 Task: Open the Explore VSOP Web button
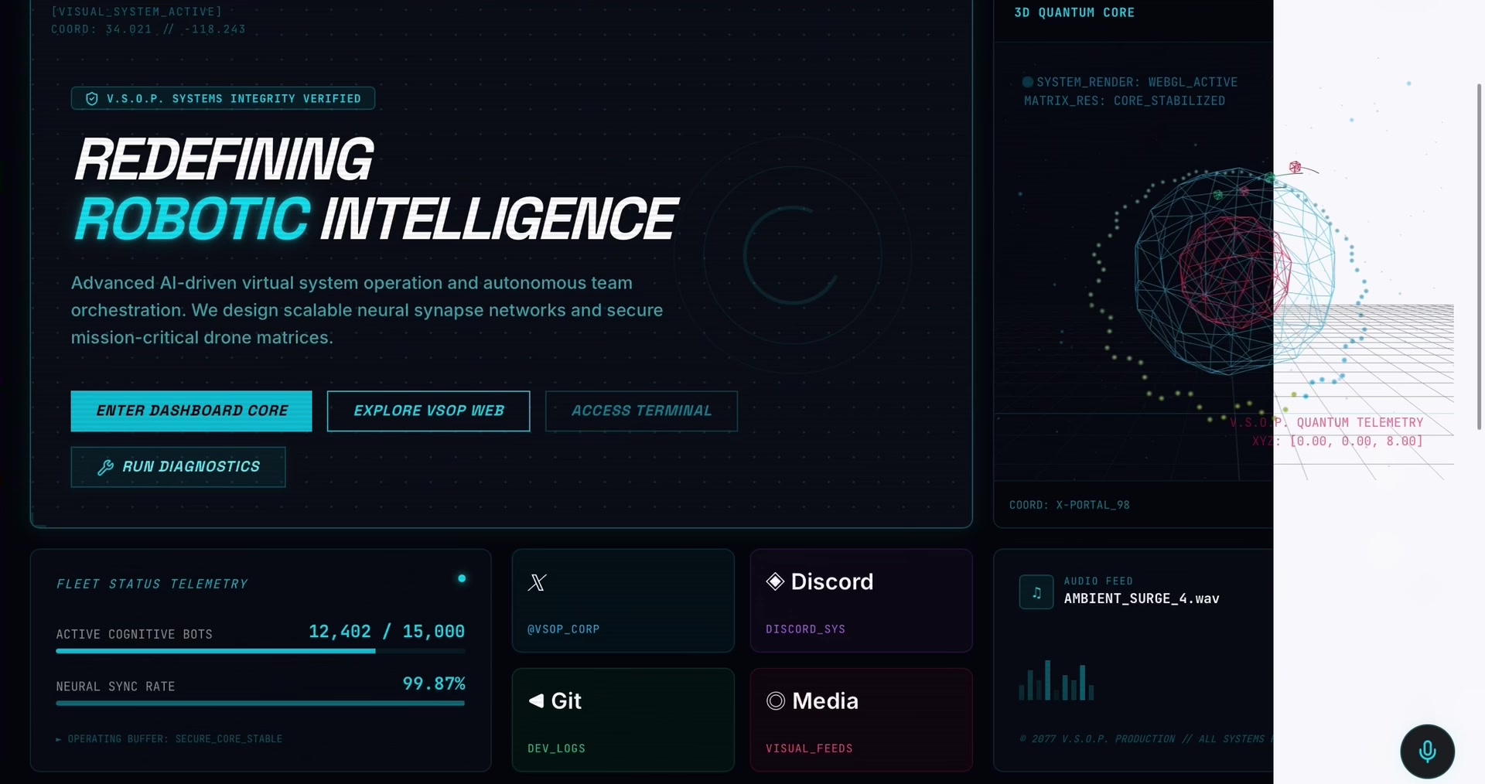428,411
